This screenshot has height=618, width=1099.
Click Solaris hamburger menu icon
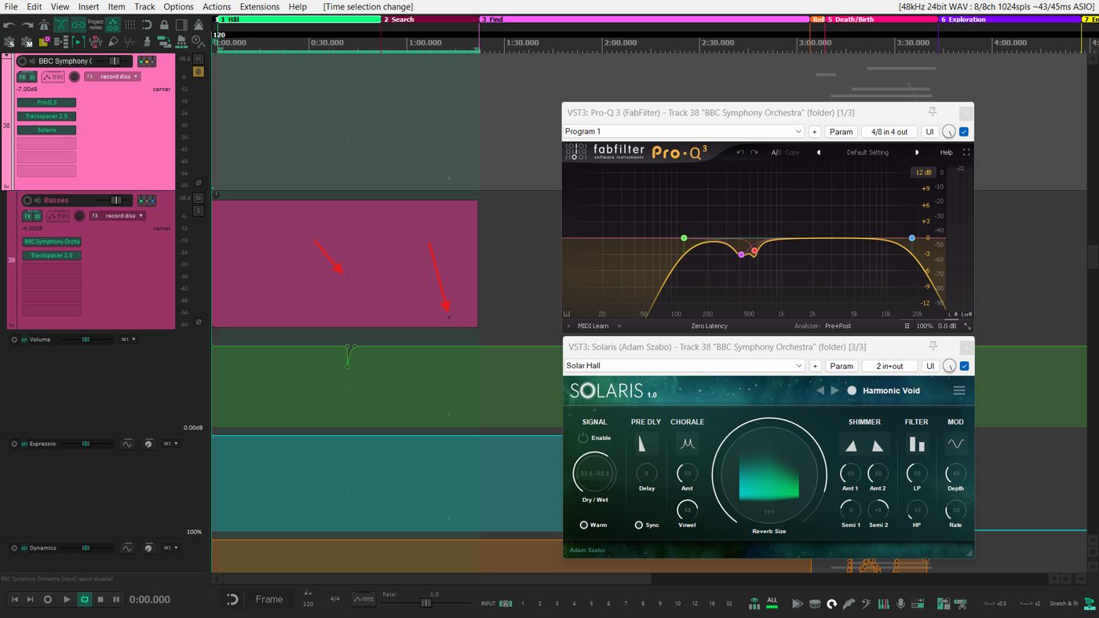958,390
